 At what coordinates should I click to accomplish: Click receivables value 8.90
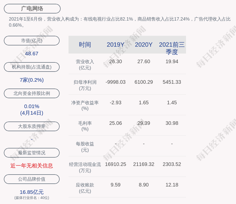point(144,185)
